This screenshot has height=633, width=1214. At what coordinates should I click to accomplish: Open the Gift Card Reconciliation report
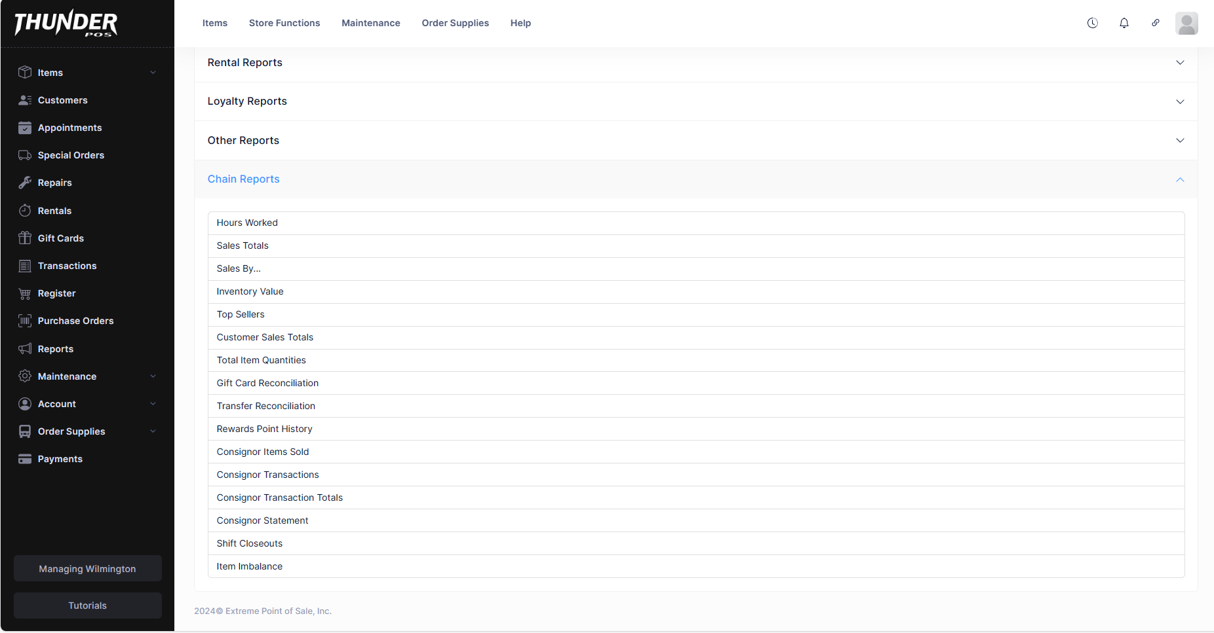[x=267, y=383]
